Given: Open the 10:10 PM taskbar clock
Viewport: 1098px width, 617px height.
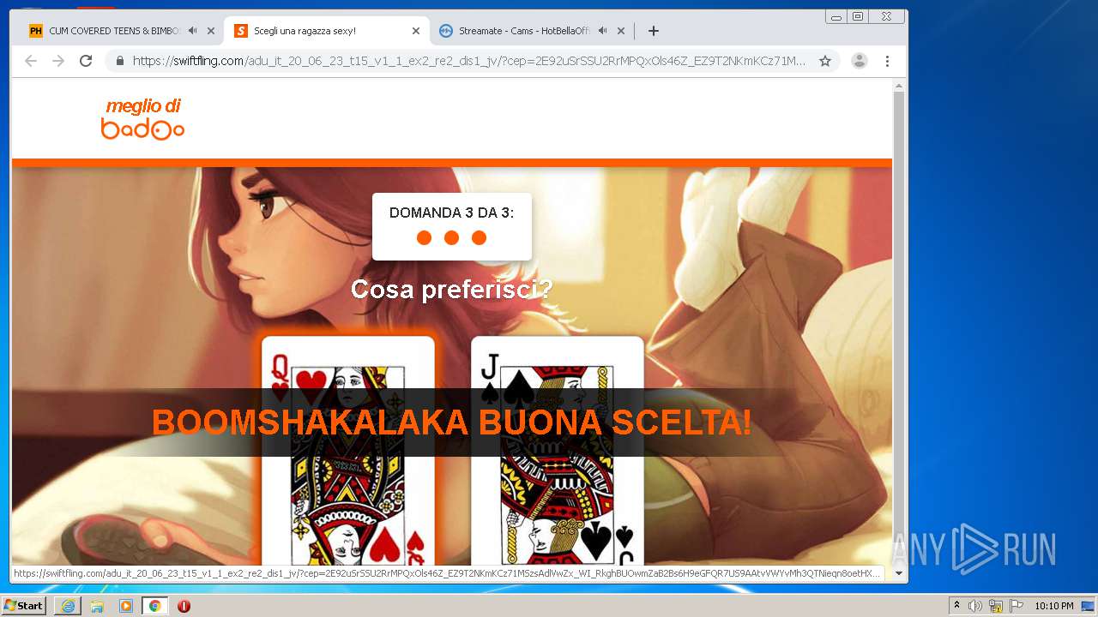Looking at the screenshot, I should tap(1053, 606).
